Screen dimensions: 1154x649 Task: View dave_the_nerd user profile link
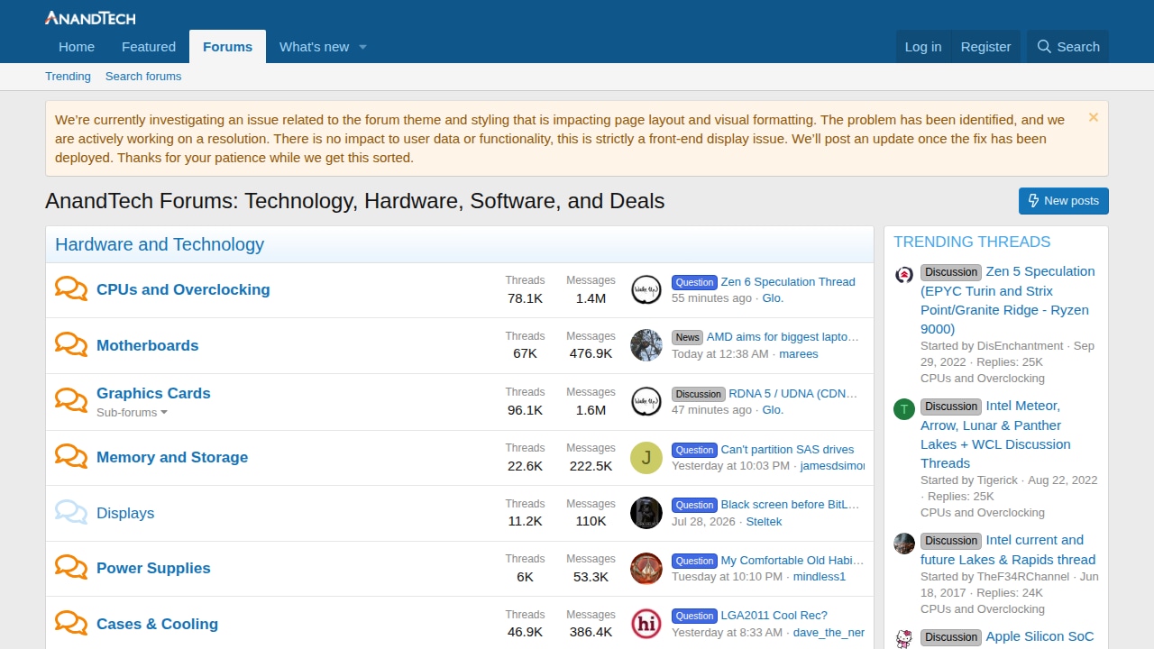[x=829, y=633]
